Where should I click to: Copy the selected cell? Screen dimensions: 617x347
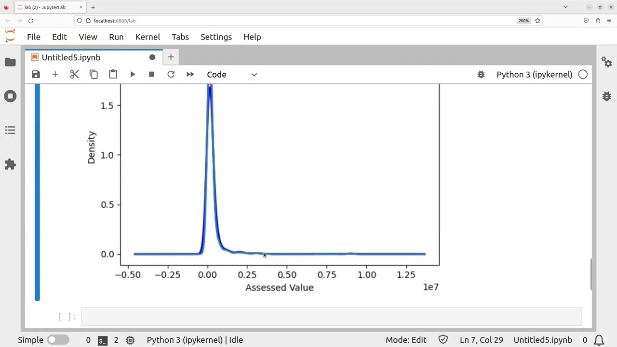(x=94, y=74)
